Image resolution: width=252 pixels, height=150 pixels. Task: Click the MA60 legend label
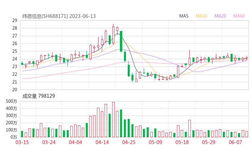[x=239, y=16]
